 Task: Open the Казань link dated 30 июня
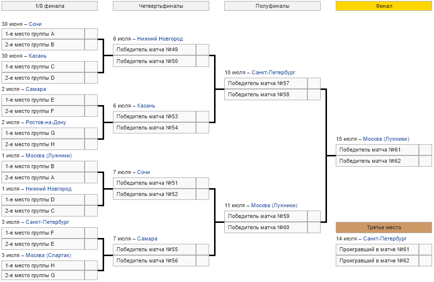pos(38,56)
